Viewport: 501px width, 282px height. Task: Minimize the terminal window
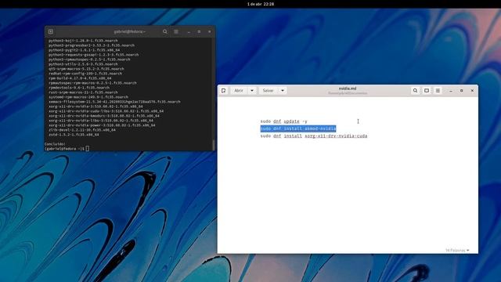(x=189, y=31)
